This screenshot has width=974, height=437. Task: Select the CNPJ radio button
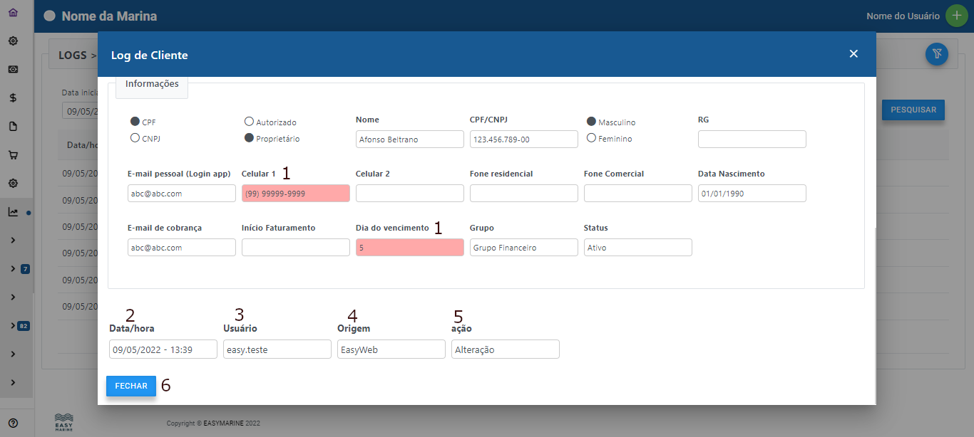(x=135, y=139)
